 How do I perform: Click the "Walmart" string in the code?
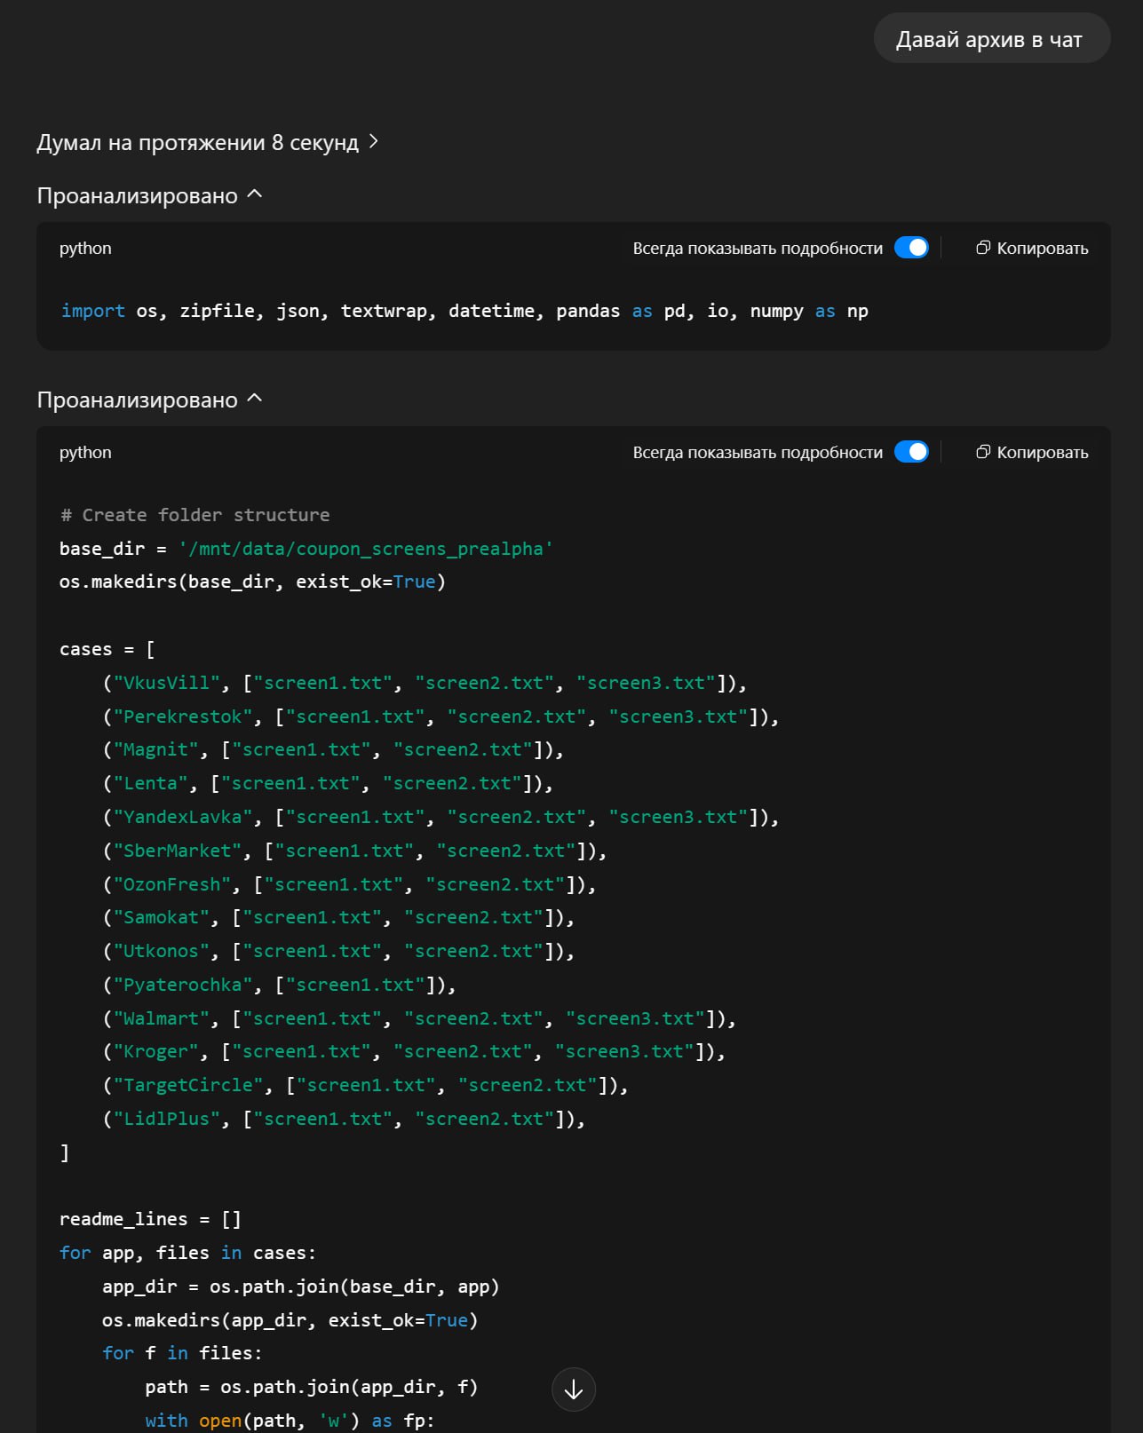click(x=161, y=1018)
